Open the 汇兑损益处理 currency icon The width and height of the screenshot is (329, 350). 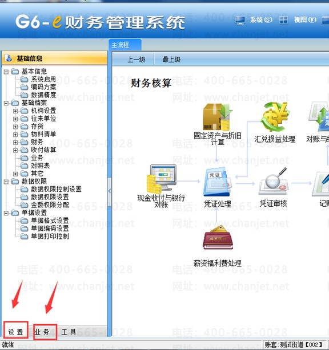click(x=275, y=116)
